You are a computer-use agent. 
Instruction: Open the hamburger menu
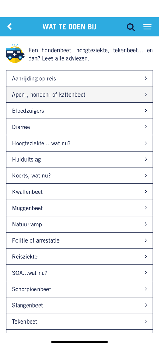click(147, 27)
